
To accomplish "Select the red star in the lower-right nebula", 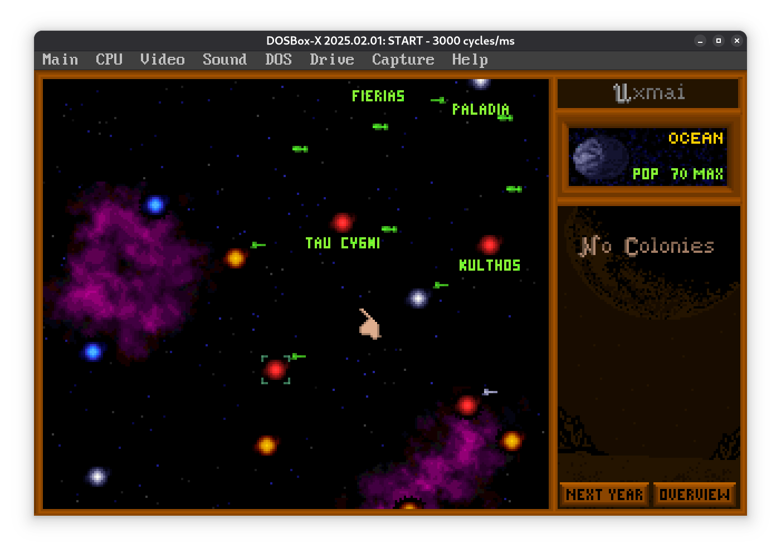I will (467, 405).
